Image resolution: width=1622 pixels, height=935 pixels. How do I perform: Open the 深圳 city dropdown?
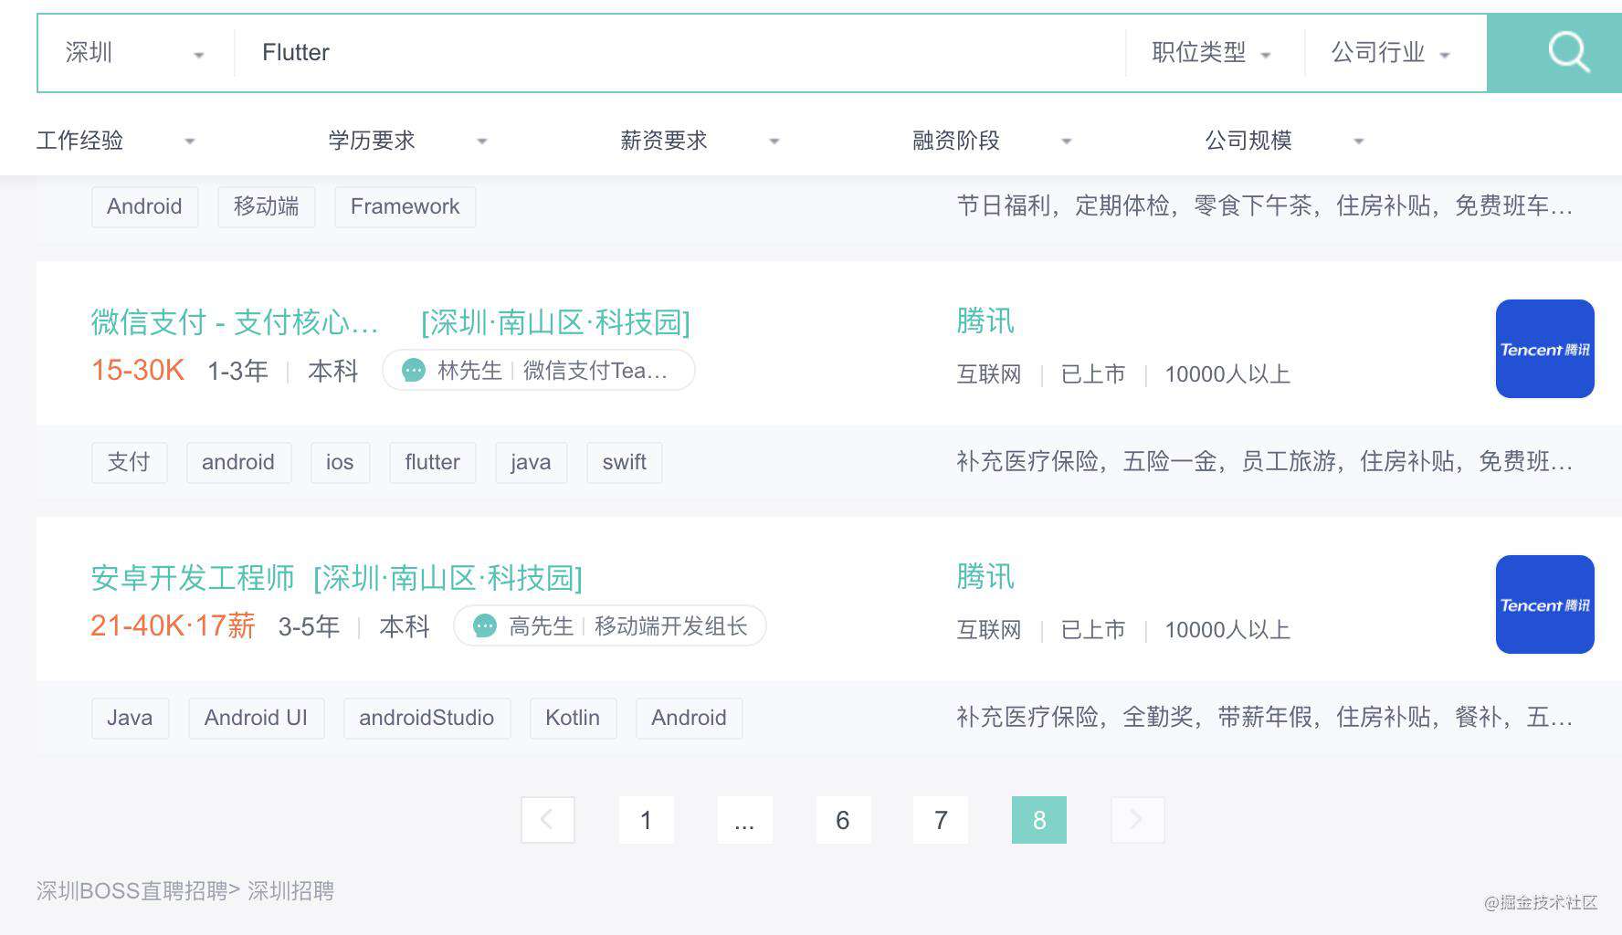click(x=135, y=53)
